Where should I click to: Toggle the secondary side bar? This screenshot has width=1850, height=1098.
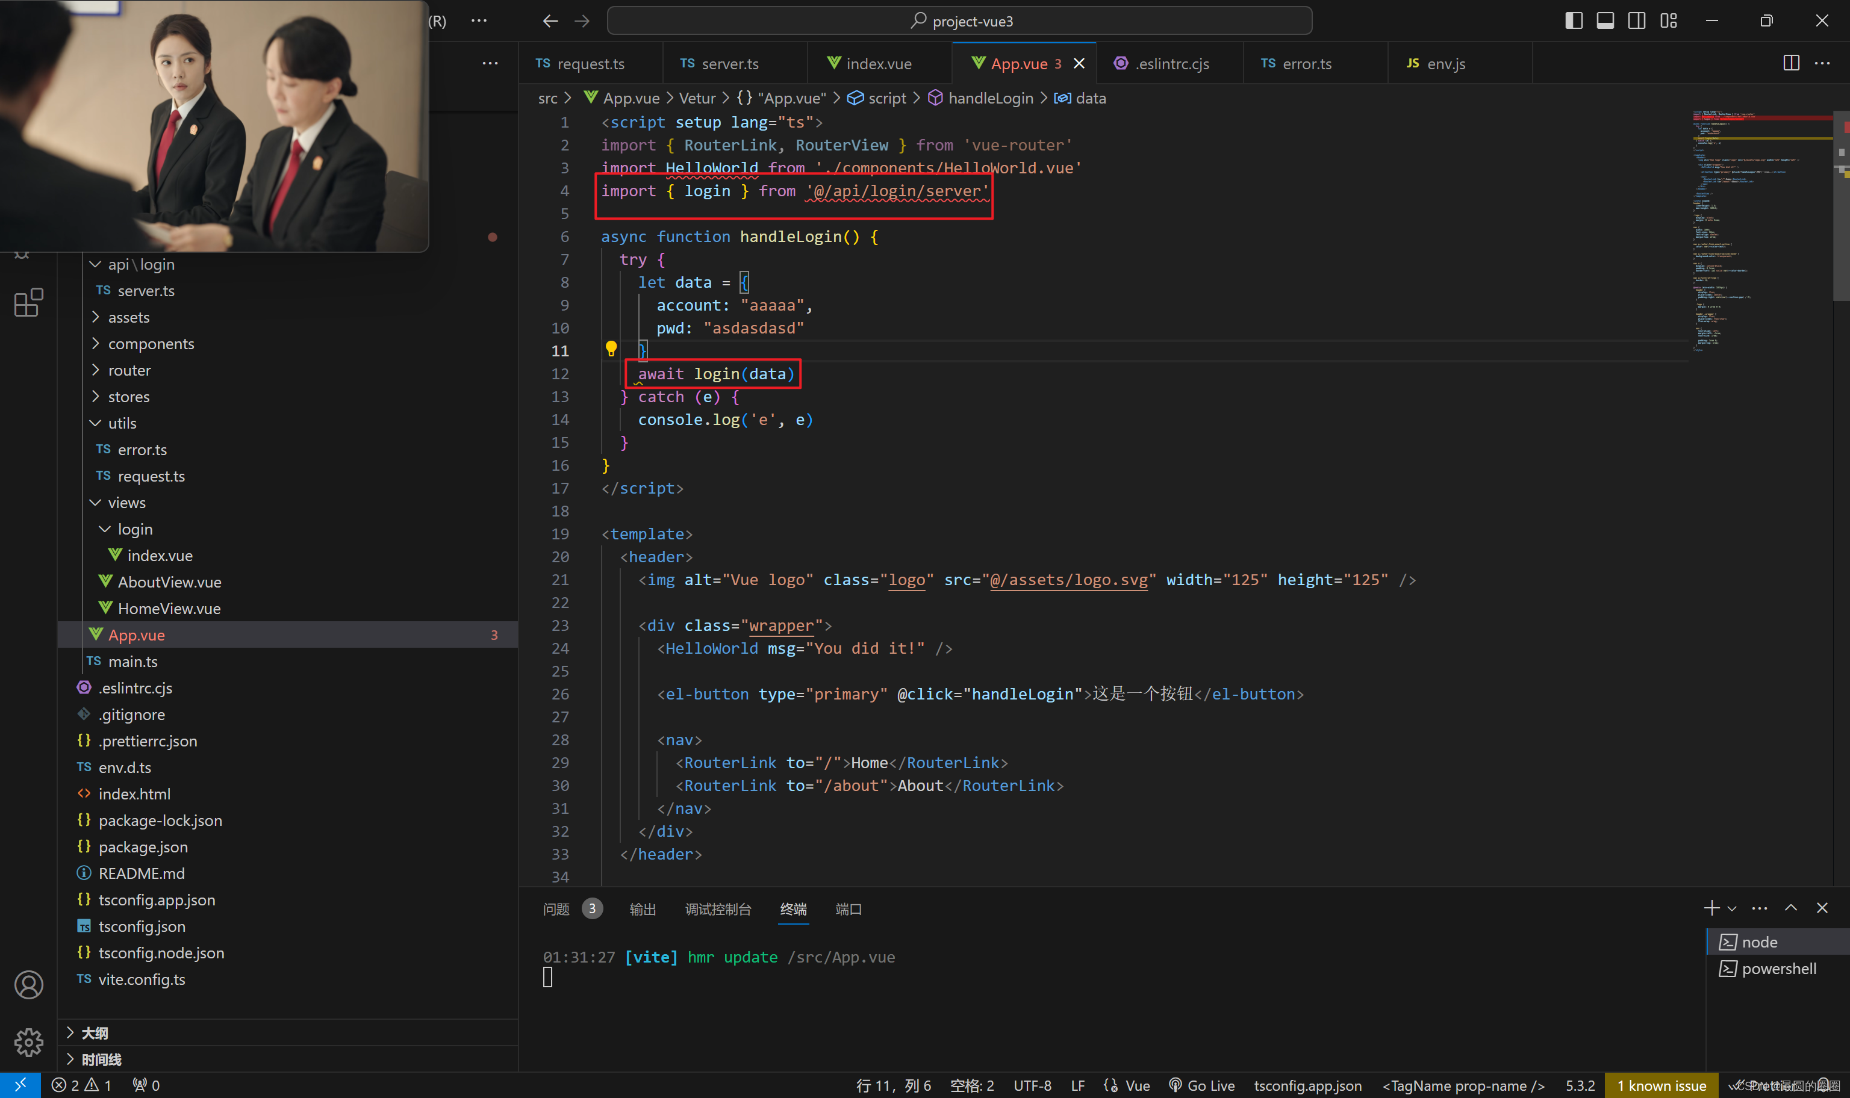(x=1637, y=20)
